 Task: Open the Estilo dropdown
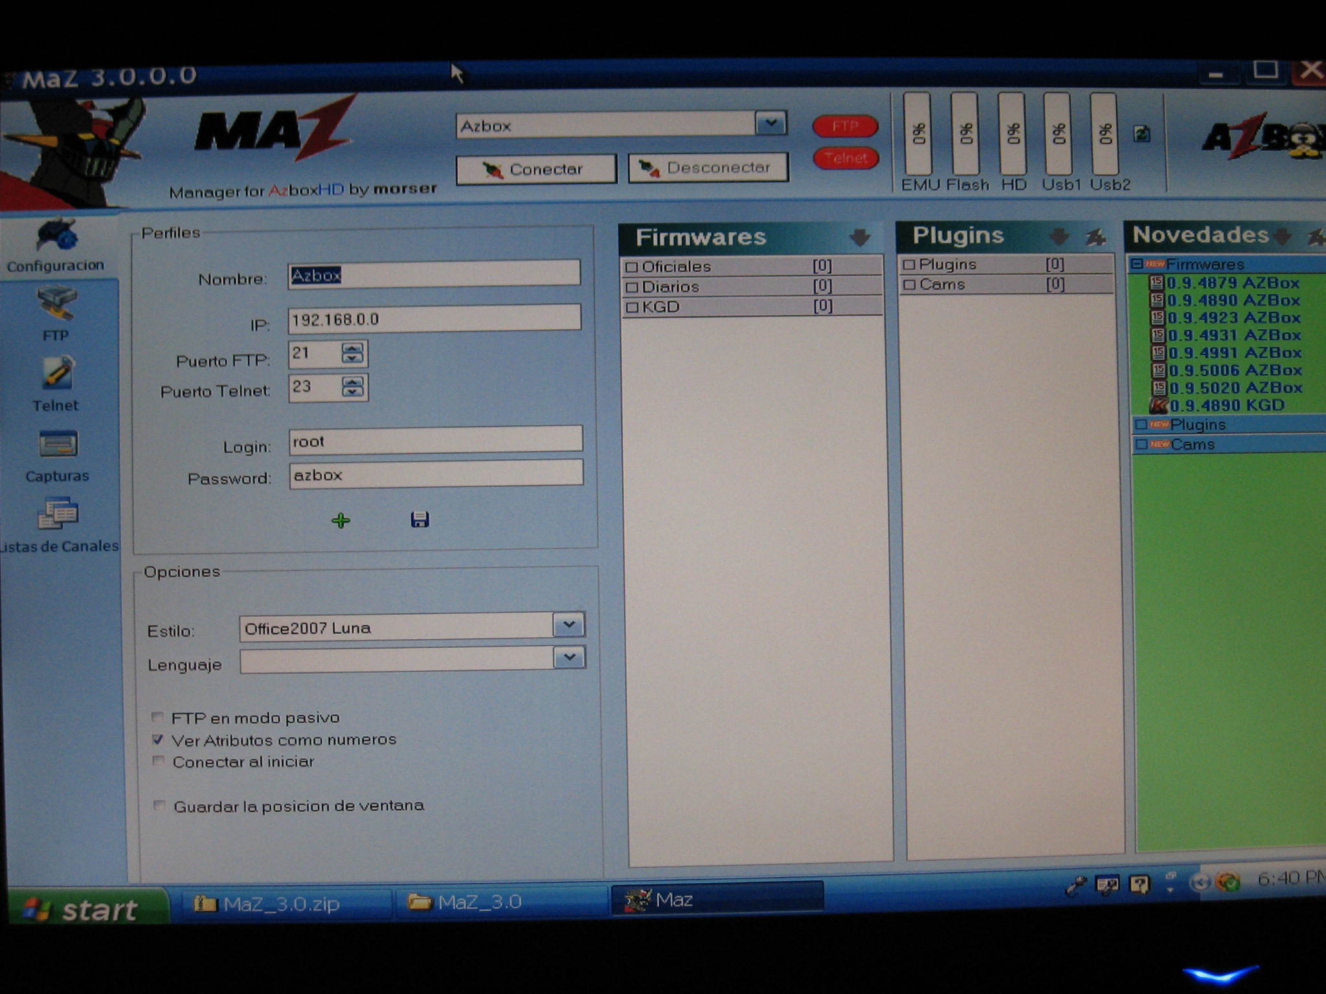[568, 625]
